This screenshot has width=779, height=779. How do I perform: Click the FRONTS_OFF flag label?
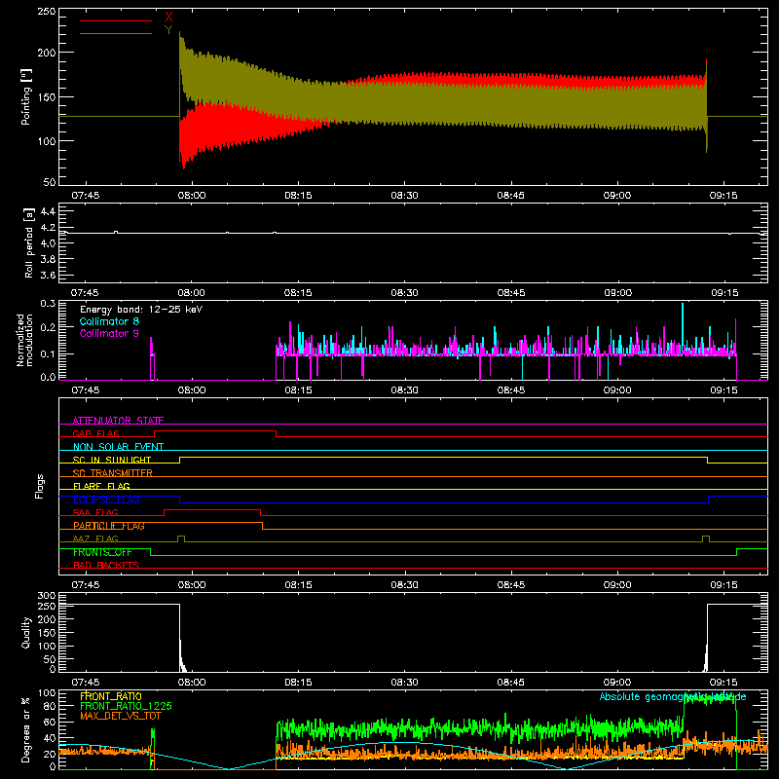[x=102, y=552]
